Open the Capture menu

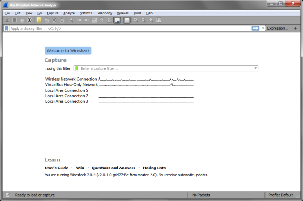(53, 13)
